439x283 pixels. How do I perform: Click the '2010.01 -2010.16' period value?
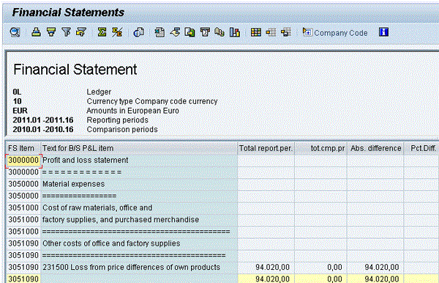[x=43, y=130]
